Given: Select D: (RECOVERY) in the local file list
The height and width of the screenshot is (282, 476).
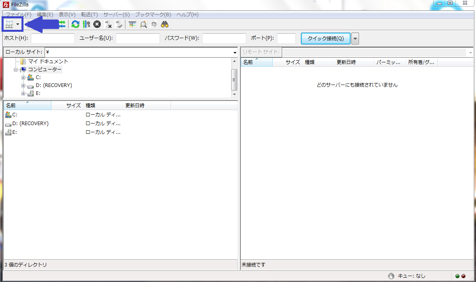Looking at the screenshot, I should (x=30, y=124).
